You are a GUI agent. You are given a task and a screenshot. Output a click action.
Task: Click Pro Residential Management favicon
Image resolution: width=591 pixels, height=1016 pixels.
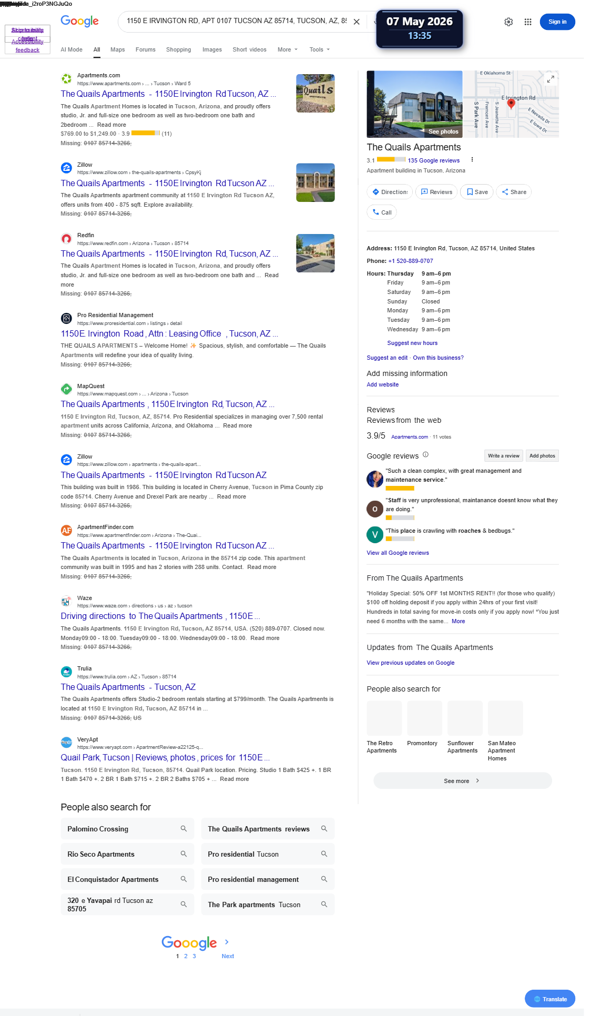tap(66, 319)
